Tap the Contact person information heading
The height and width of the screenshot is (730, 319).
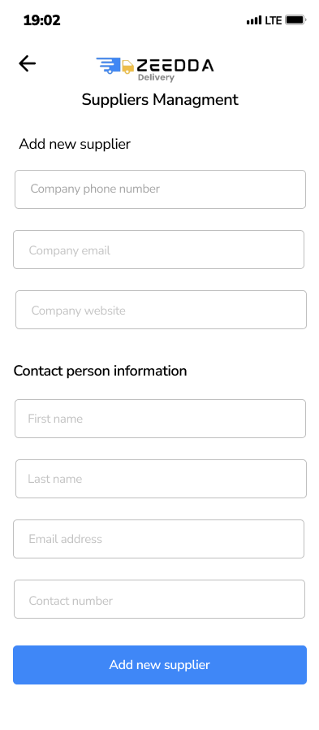pos(100,371)
